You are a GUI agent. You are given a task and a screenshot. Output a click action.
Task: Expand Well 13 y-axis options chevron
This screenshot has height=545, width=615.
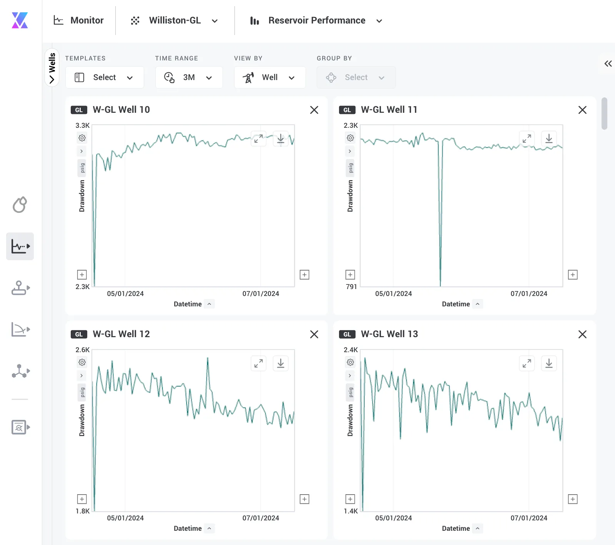tap(350, 376)
